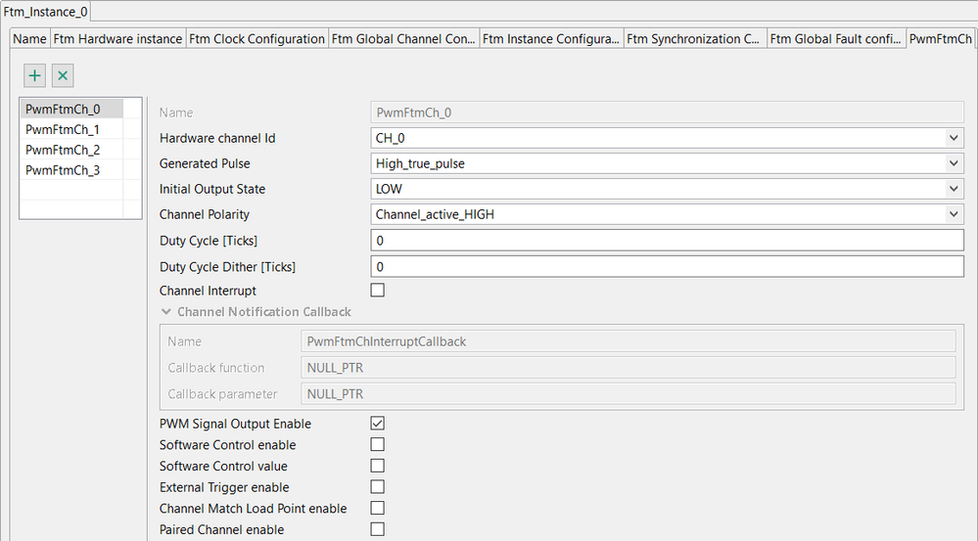The height and width of the screenshot is (541, 978).
Task: Enable the Channel Interrupt checkbox
Action: (x=378, y=291)
